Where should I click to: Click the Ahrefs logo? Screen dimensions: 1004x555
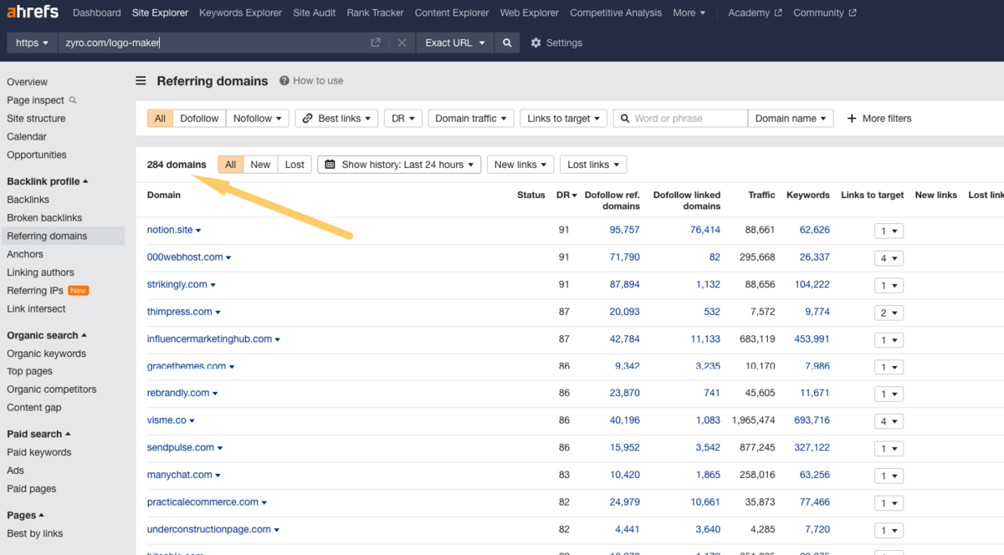tap(33, 13)
